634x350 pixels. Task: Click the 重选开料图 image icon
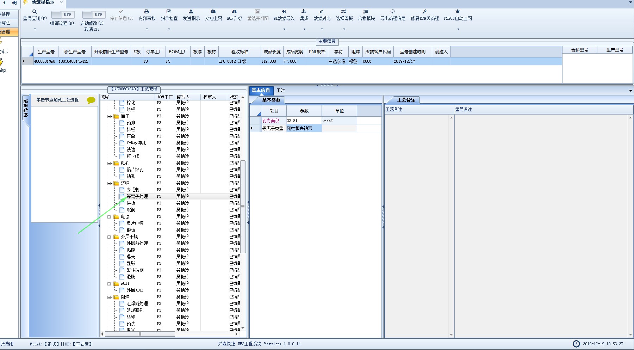click(x=257, y=12)
